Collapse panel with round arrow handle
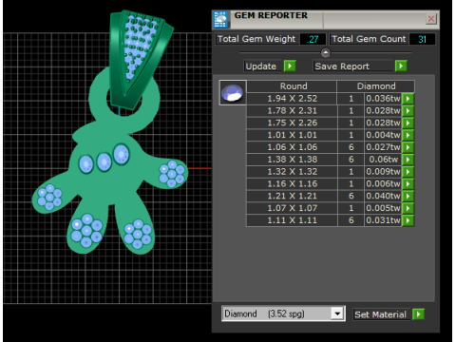 pyautogui.click(x=326, y=52)
